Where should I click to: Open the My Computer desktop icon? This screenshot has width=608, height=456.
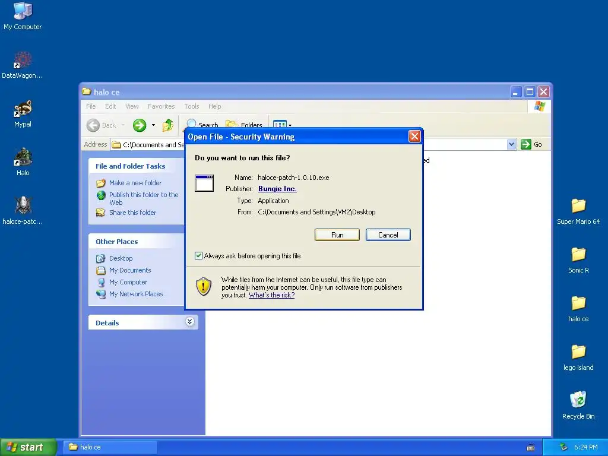click(23, 16)
